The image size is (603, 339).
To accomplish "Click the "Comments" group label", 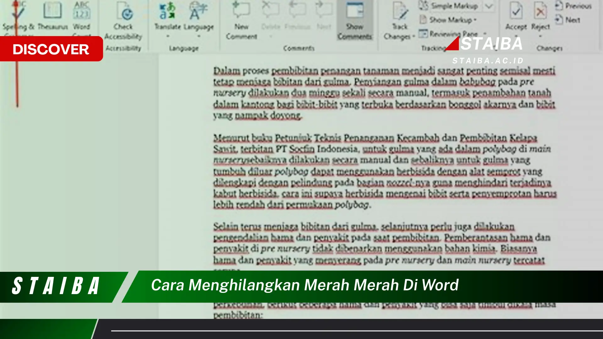I will [299, 48].
